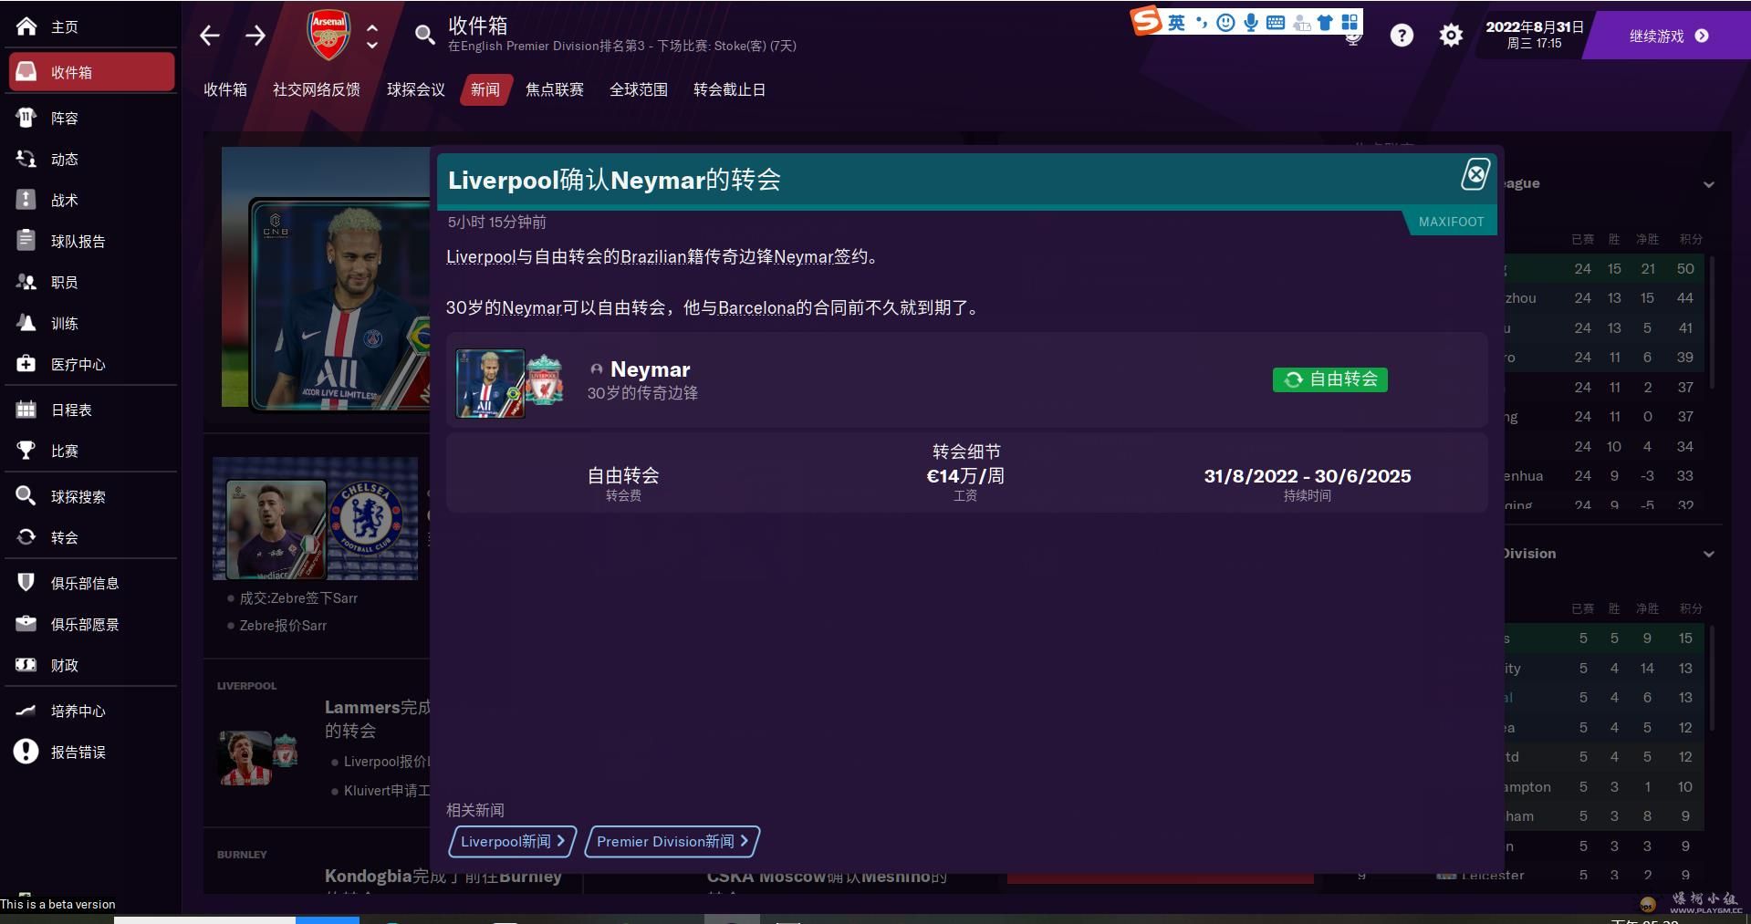Open the 收件箱 inbox sidebar item

tap(91, 72)
